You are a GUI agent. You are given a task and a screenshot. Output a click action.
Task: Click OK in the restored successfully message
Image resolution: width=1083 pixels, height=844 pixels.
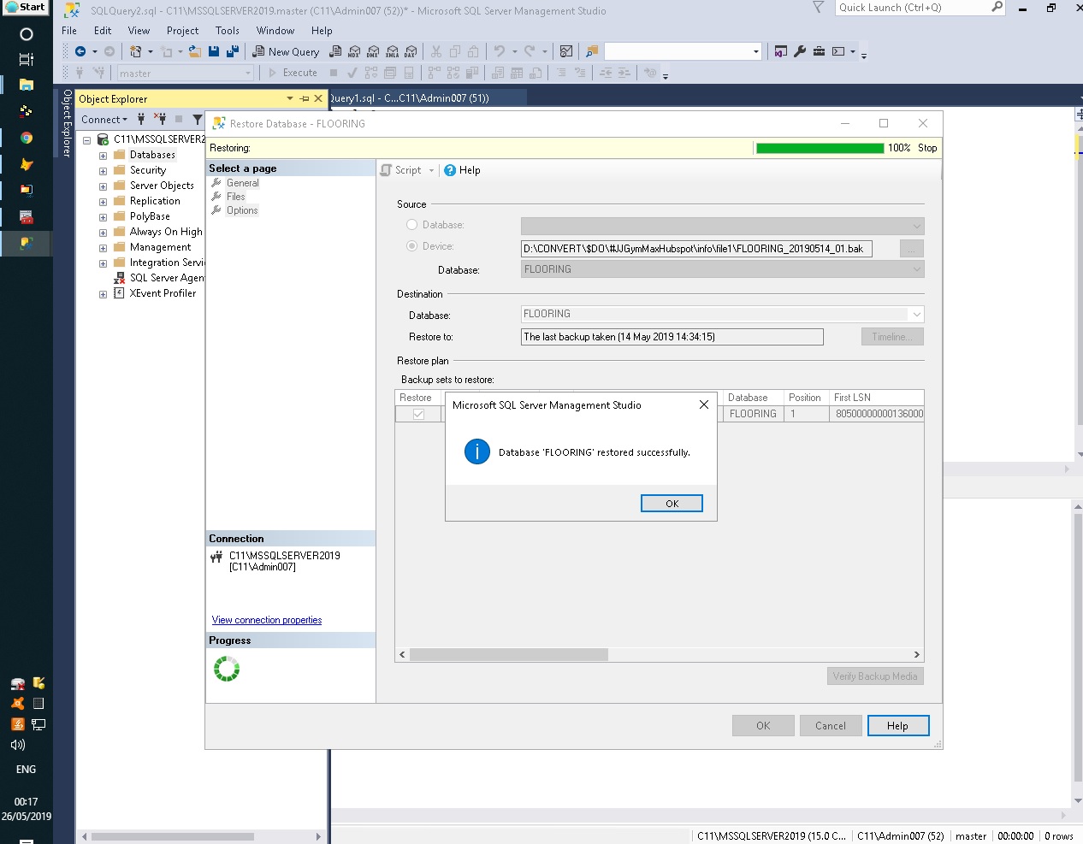(x=672, y=504)
